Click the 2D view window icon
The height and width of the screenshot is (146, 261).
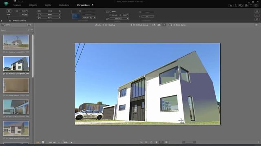(x=154, y=25)
